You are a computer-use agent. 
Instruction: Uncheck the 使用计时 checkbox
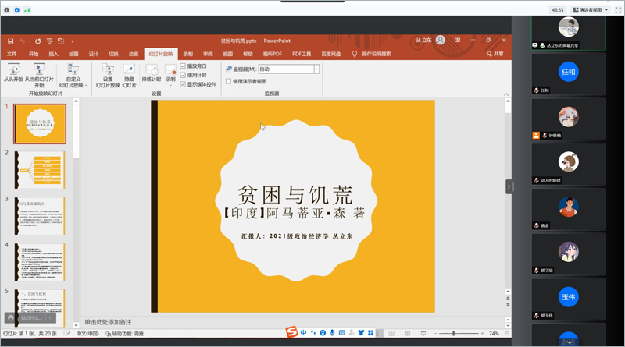(184, 75)
